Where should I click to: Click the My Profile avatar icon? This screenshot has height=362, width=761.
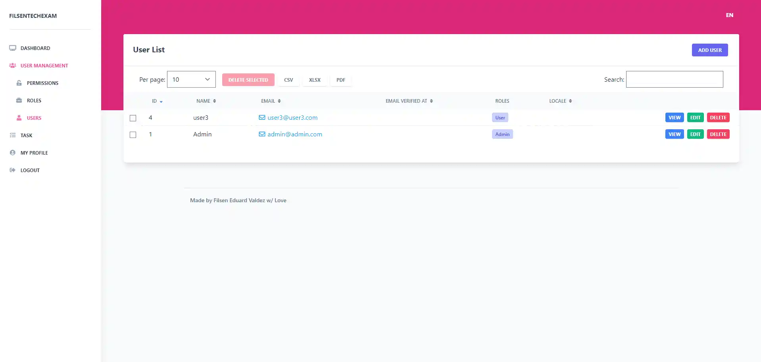coord(13,153)
